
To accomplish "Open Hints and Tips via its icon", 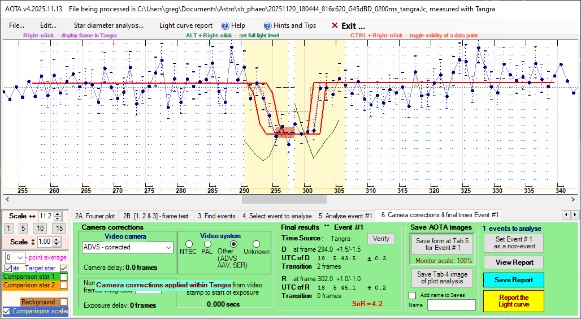I will click(268, 25).
